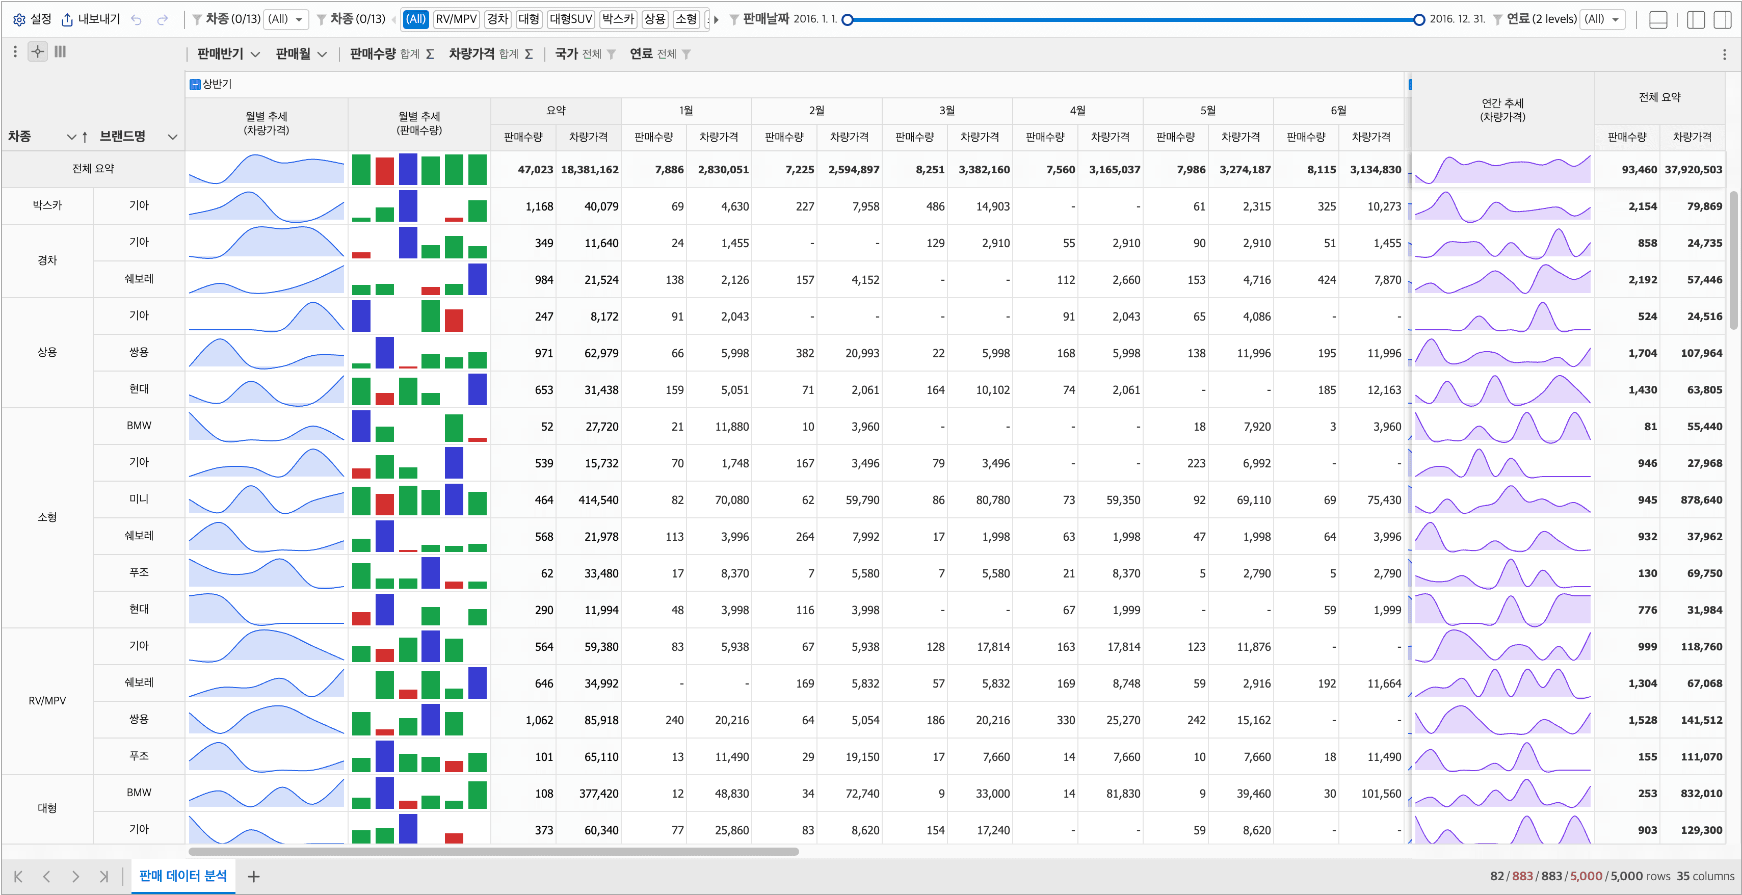
Task: Click sigma icon next to 차량가격
Action: pos(529,54)
